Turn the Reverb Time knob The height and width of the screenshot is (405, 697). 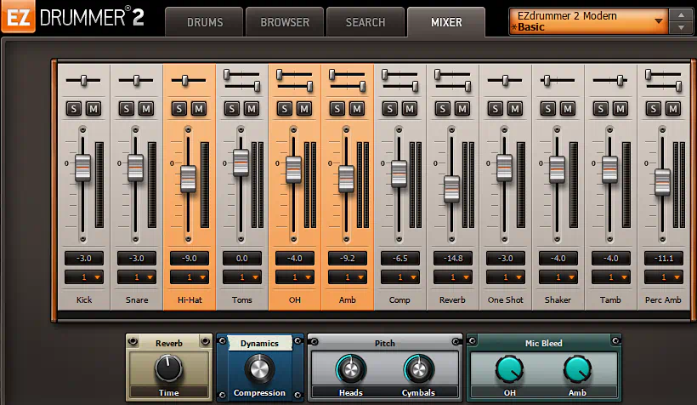point(168,368)
